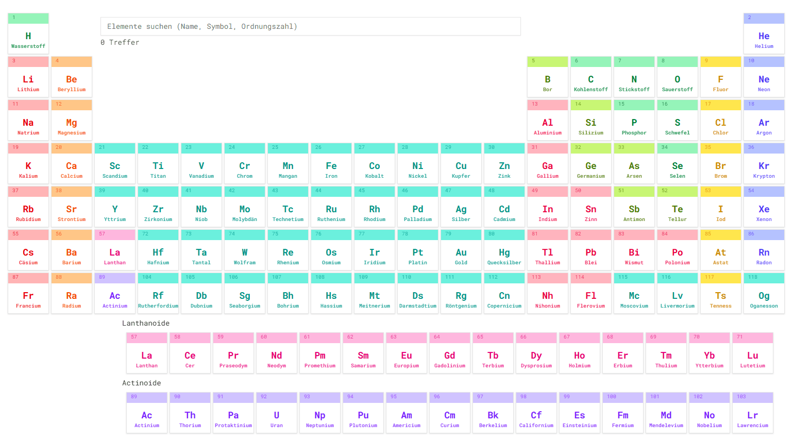Select the Fluor element tile
795x440 pixels.
[x=721, y=77]
